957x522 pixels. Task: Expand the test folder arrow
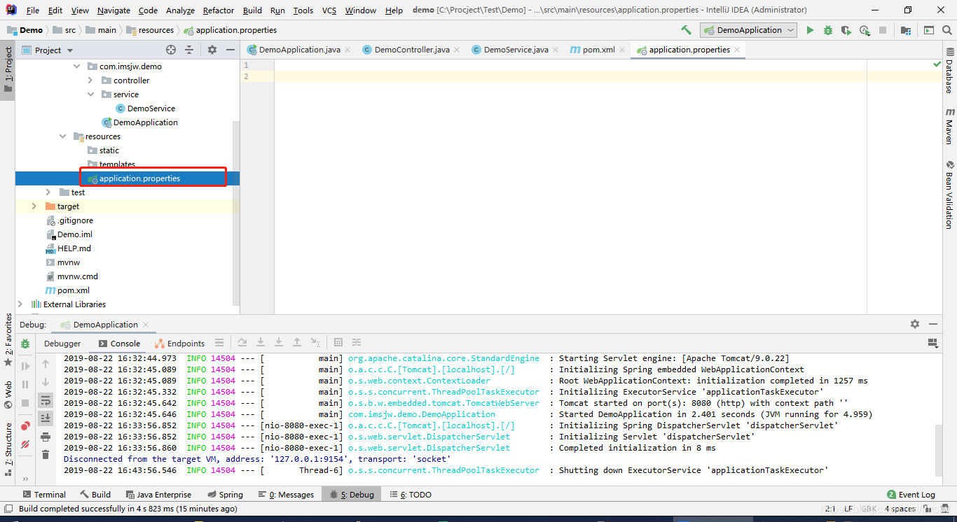(x=48, y=192)
